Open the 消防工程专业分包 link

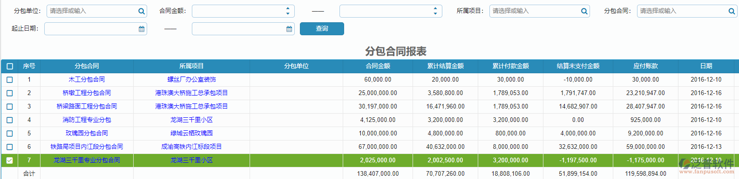(87, 120)
